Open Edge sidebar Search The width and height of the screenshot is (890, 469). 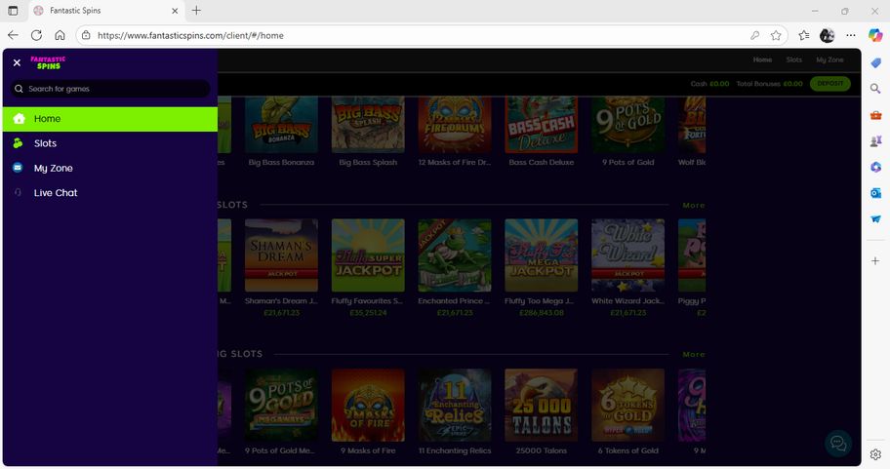pyautogui.click(x=875, y=89)
